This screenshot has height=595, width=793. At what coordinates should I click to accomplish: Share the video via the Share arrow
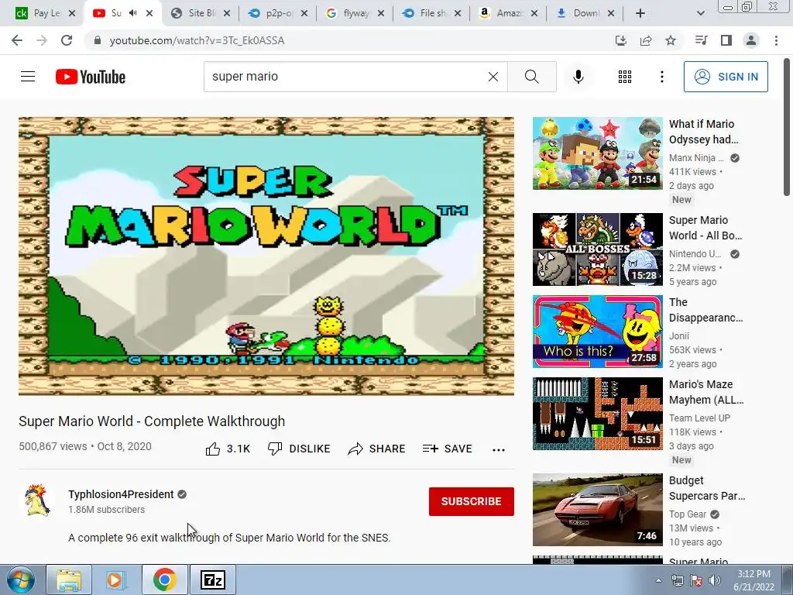(377, 449)
